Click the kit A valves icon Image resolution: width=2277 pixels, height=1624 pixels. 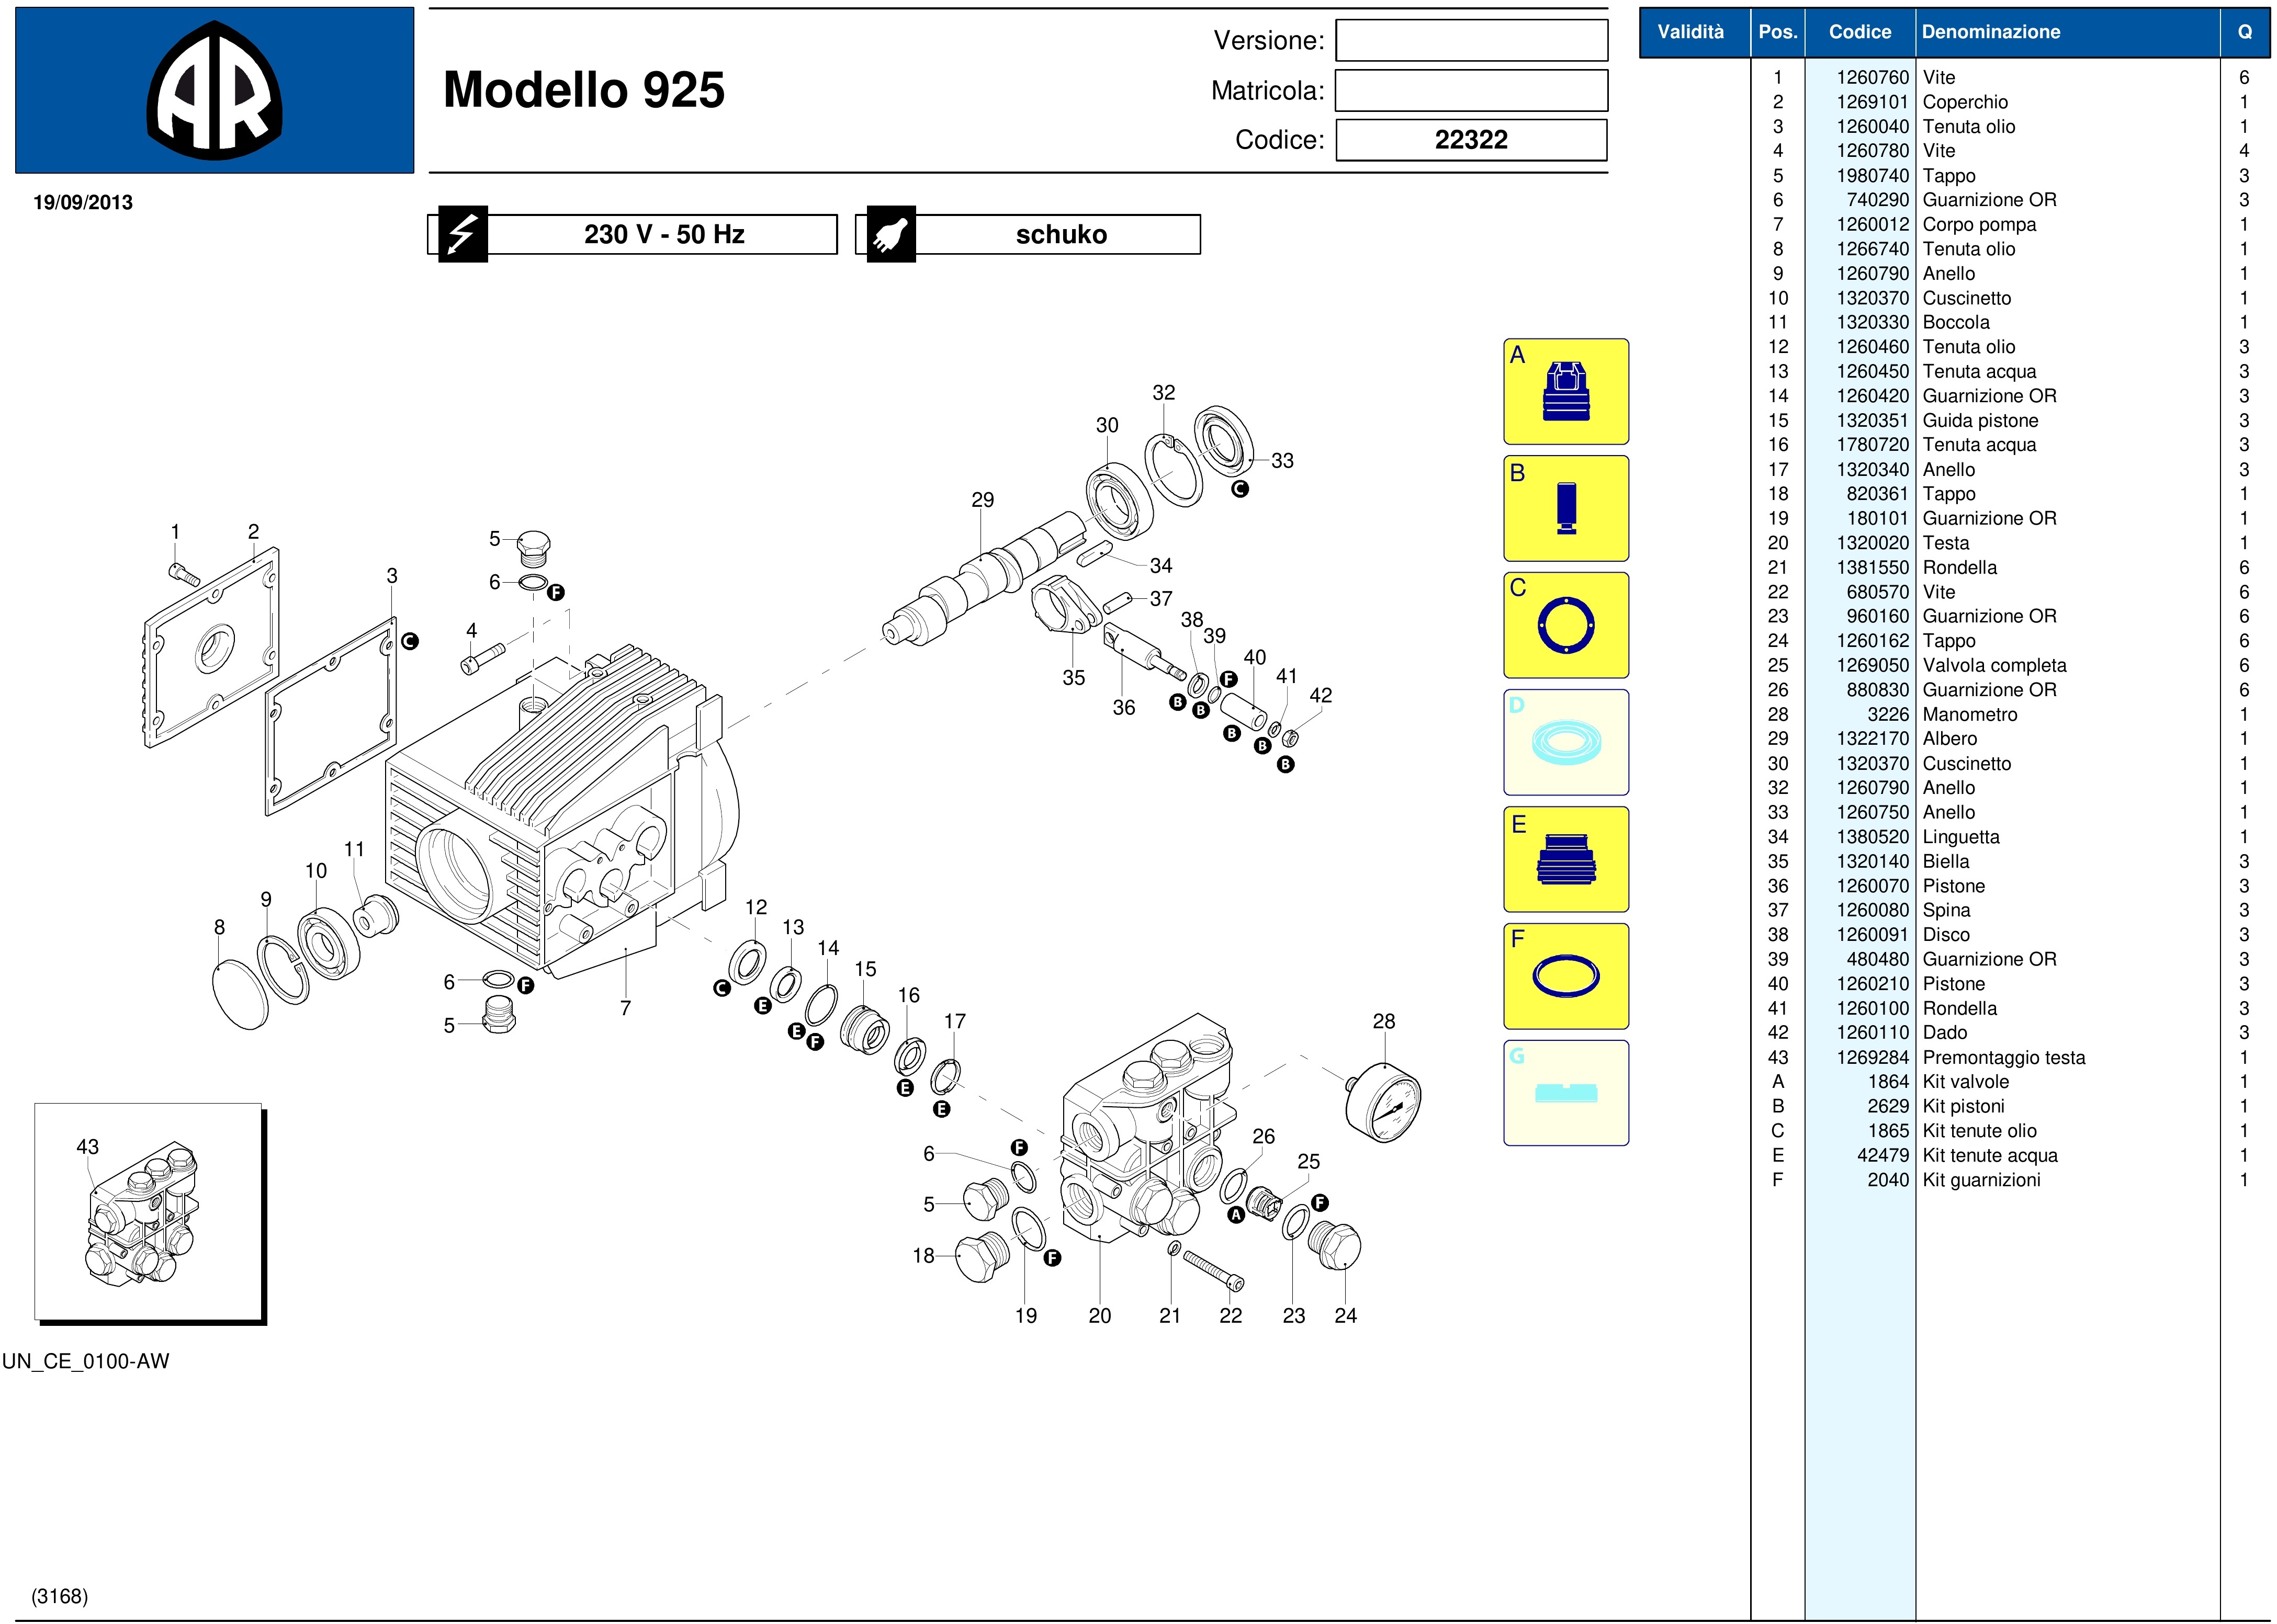[1565, 392]
